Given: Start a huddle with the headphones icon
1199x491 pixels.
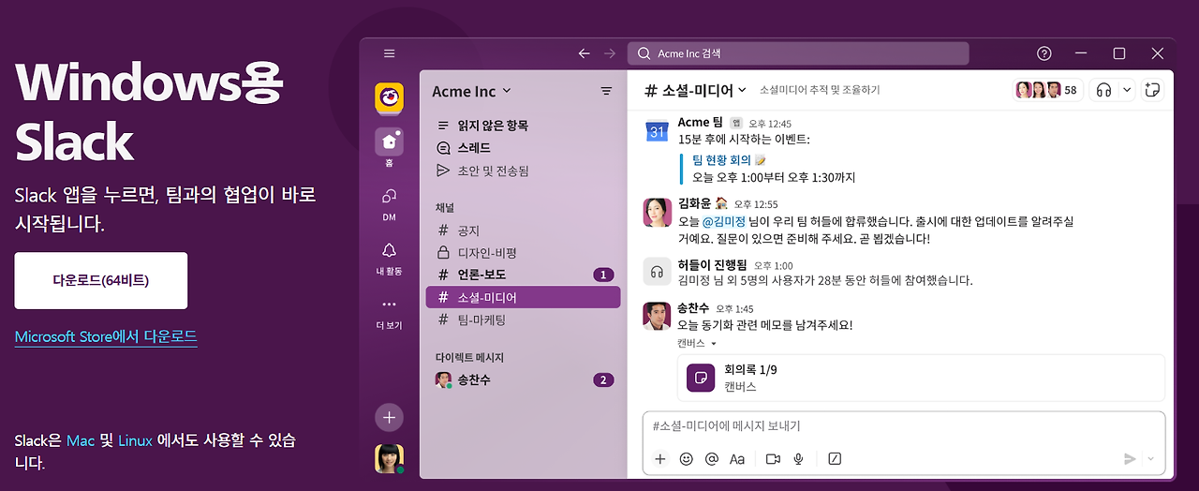Looking at the screenshot, I should tap(1103, 90).
